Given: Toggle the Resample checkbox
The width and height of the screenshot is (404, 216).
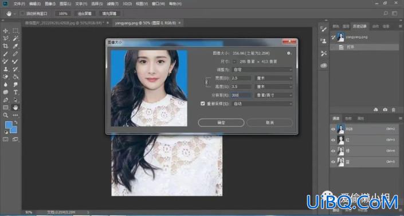Looking at the screenshot, I should [x=203, y=103].
